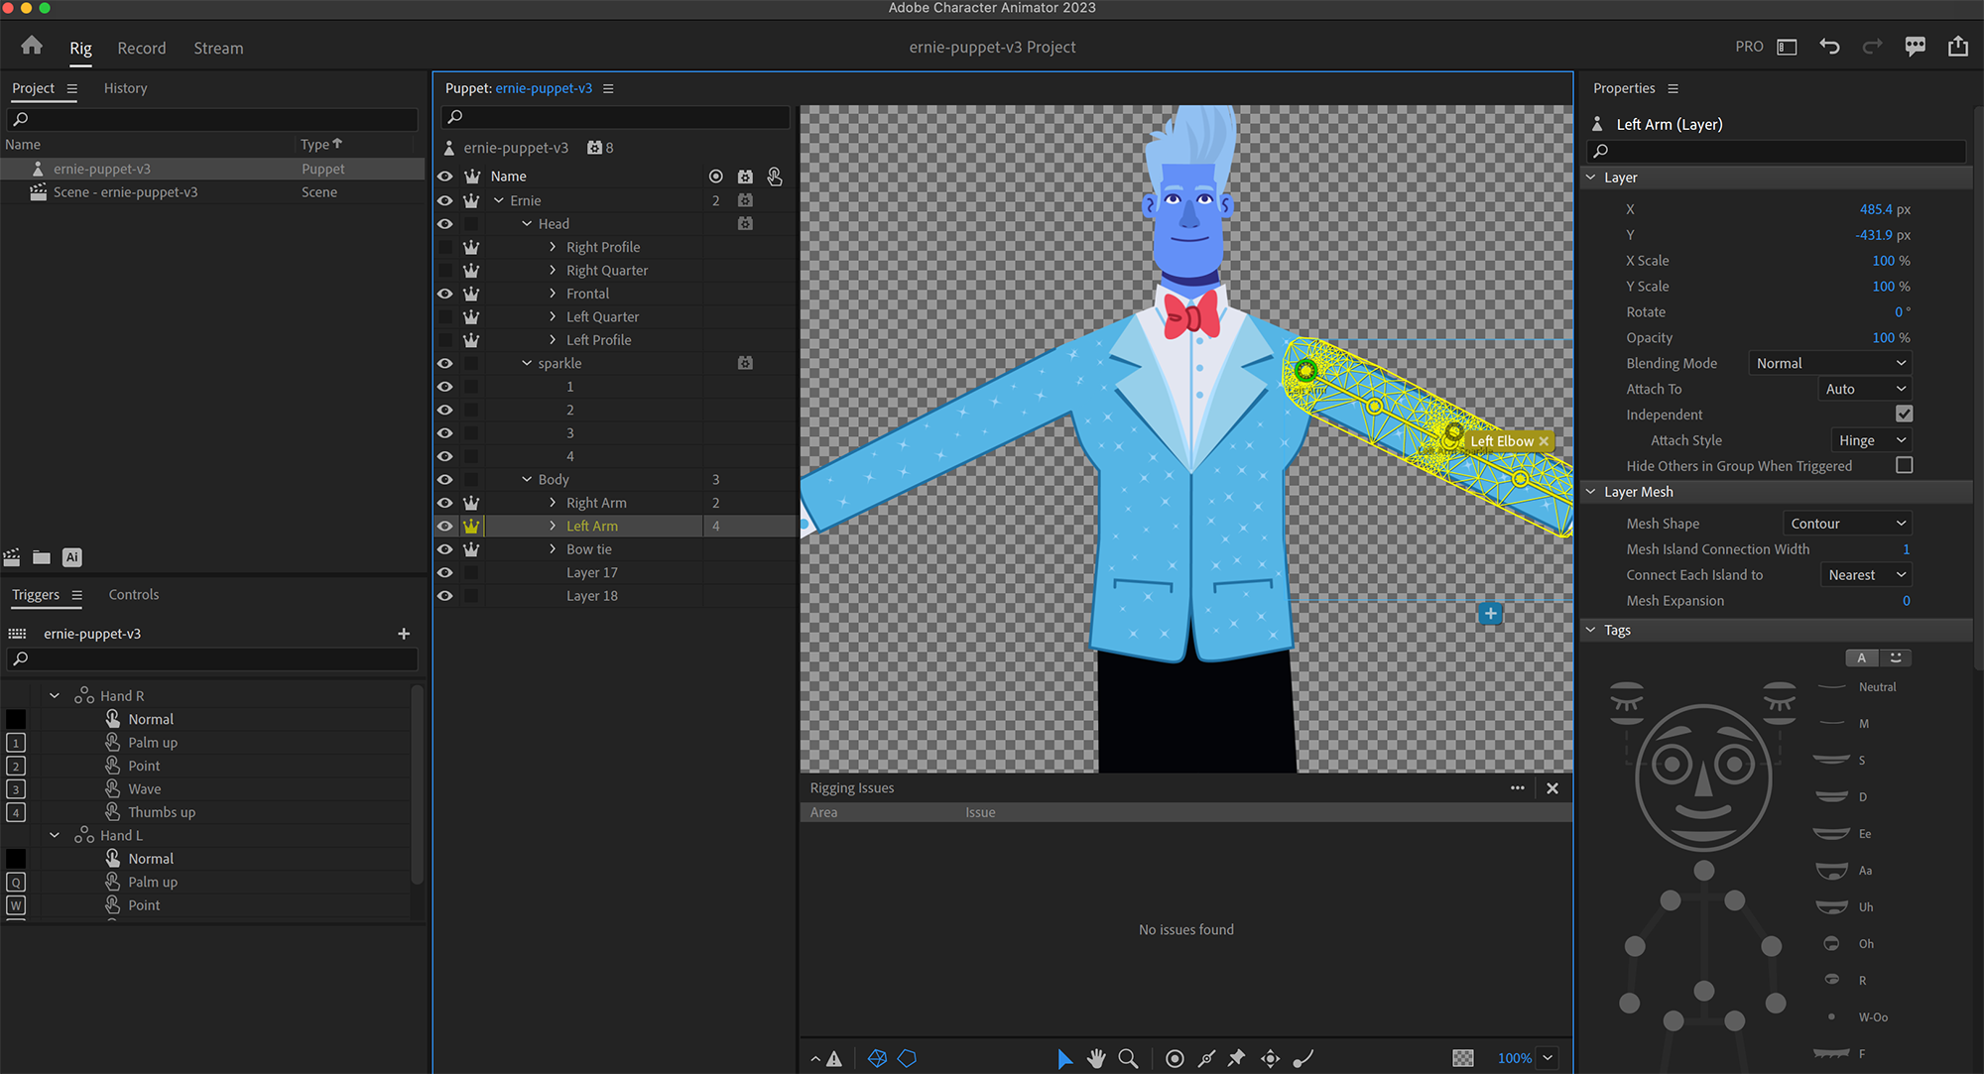Collapse the Hand R trigger group
The width and height of the screenshot is (1984, 1074).
tap(55, 696)
